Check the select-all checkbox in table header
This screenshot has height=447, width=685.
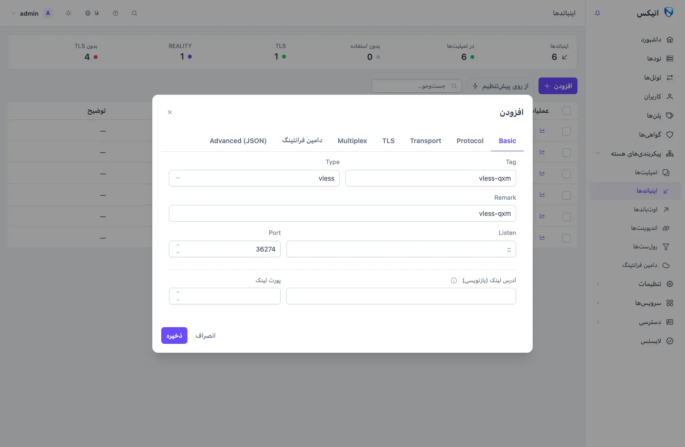(567, 111)
